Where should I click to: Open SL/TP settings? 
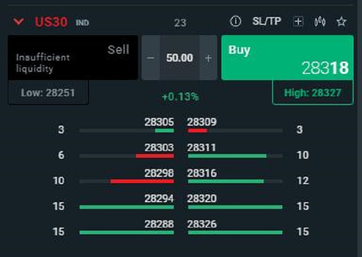tap(267, 22)
